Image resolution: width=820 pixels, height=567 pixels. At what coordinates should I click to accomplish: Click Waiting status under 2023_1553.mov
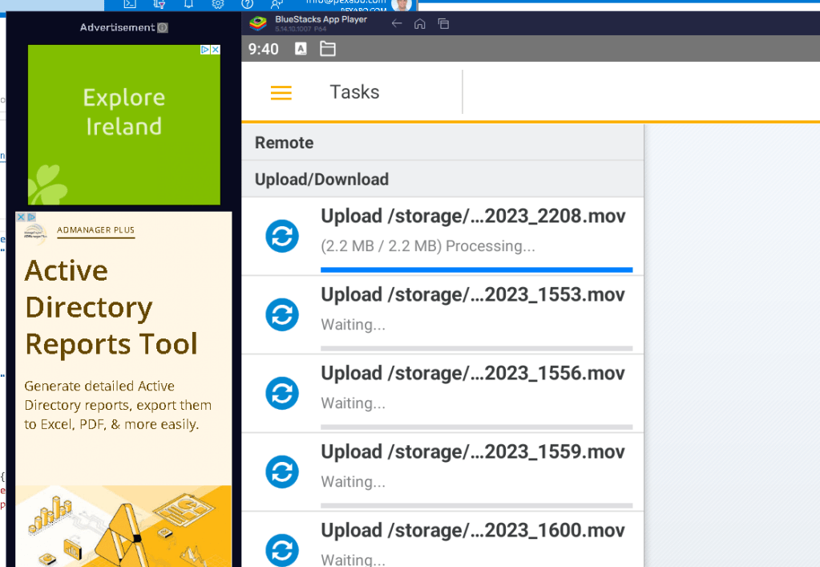353,324
